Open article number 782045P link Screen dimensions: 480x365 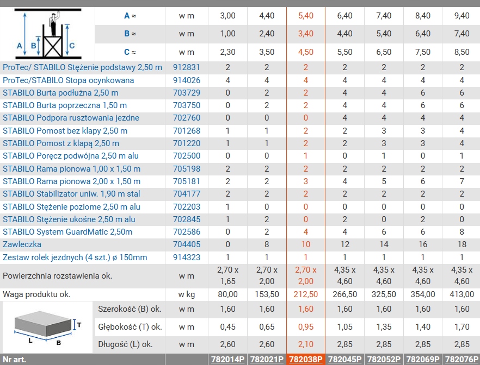click(x=344, y=360)
